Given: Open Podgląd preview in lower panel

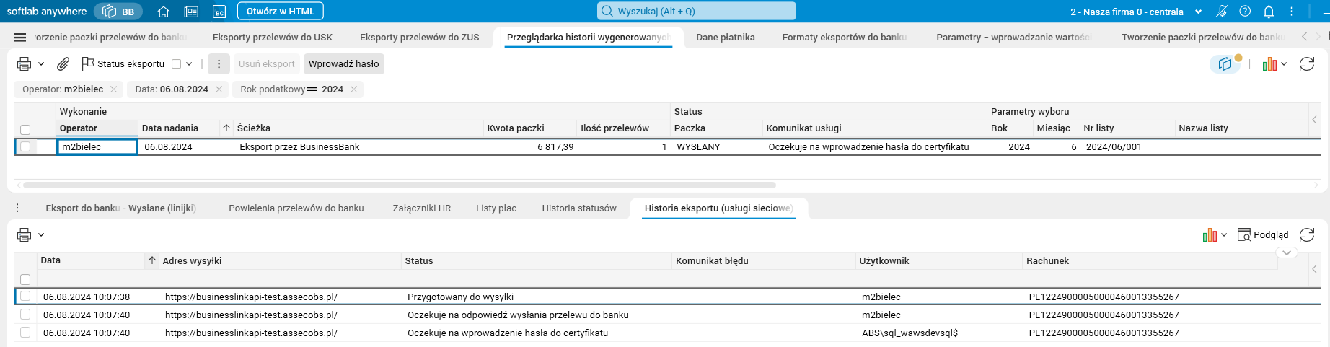Looking at the screenshot, I should pos(1263,235).
